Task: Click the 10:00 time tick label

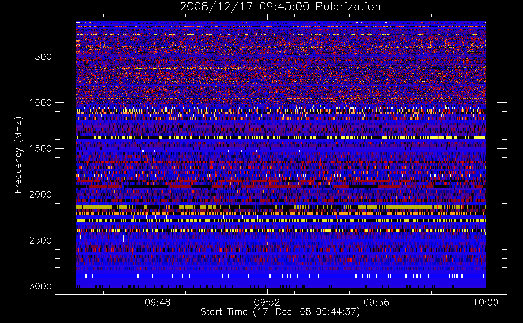Action: (x=486, y=303)
